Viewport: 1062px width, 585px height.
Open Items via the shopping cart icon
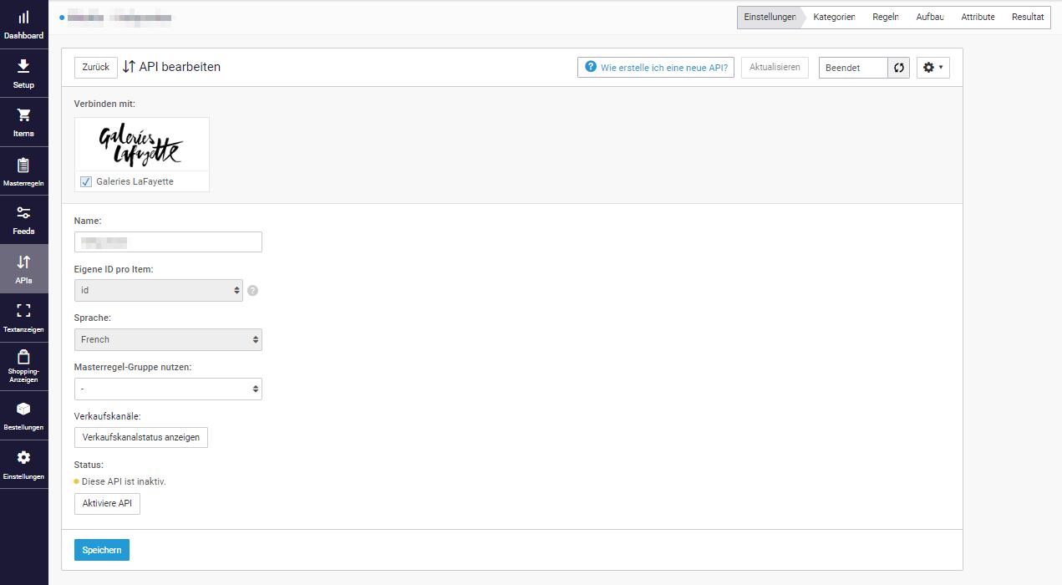pos(23,115)
